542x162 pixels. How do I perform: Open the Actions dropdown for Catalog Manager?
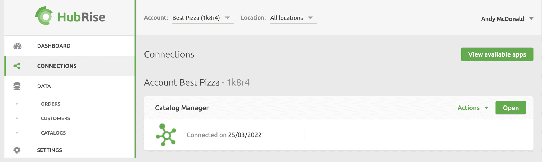pyautogui.click(x=473, y=108)
